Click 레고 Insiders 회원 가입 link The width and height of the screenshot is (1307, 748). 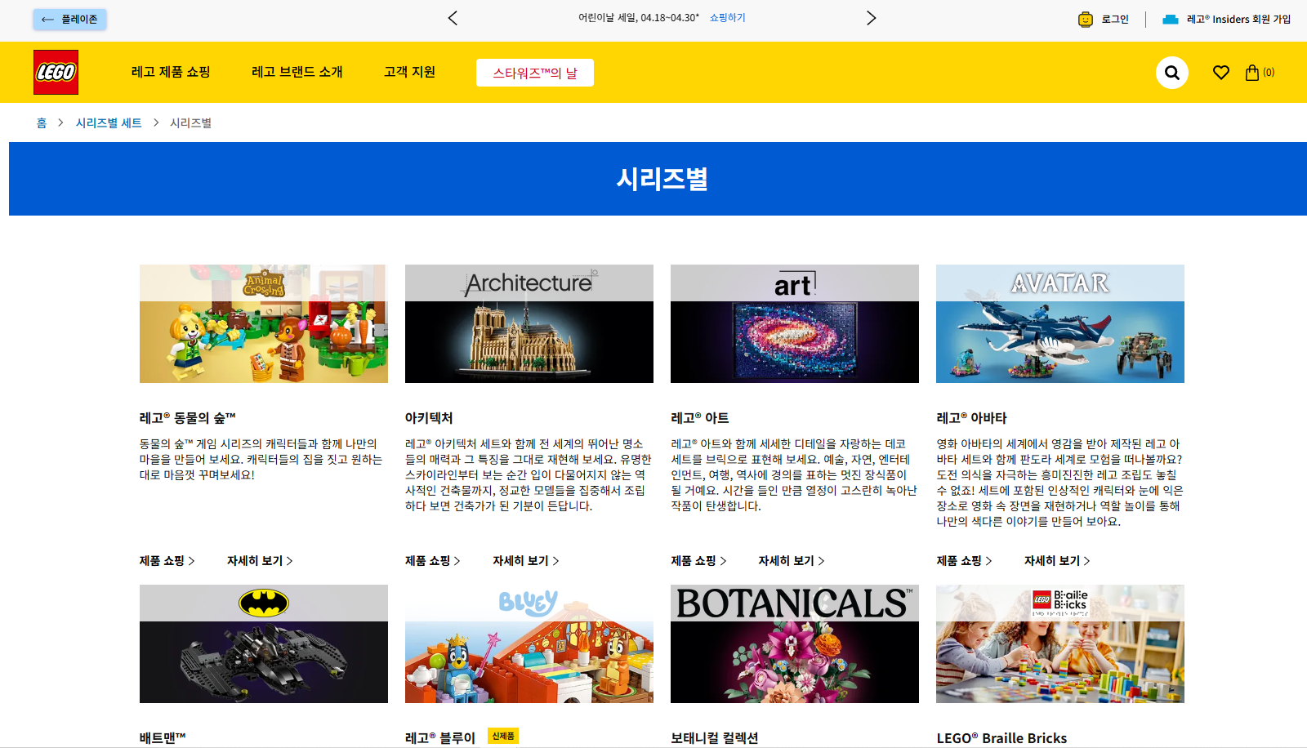click(x=1238, y=19)
